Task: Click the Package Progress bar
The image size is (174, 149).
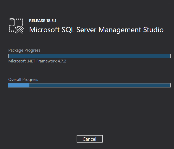Action: [89, 56]
